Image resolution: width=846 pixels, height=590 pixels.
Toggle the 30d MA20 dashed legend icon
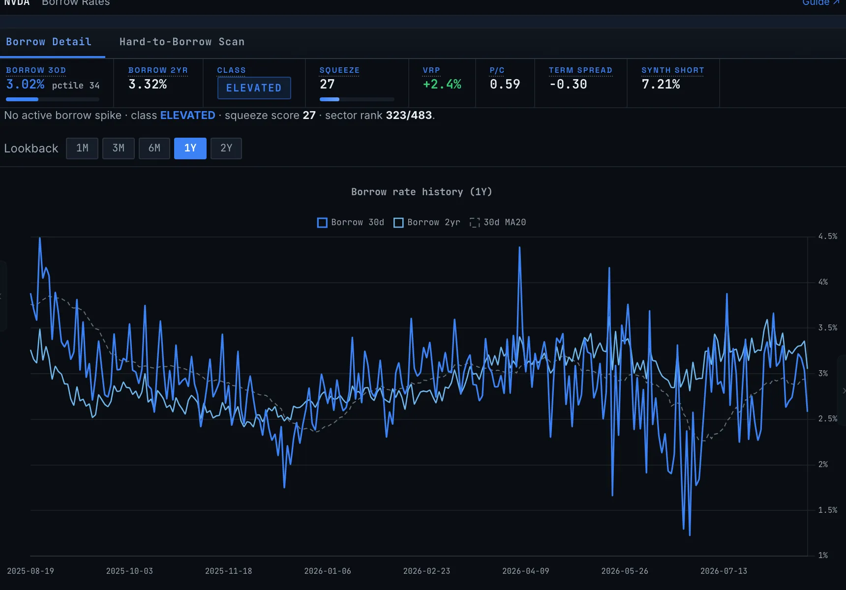[x=475, y=223]
